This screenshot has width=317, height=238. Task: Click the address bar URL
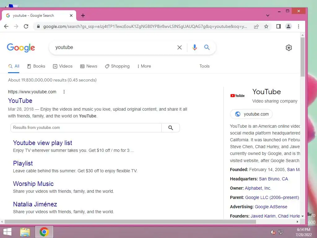(145, 26)
